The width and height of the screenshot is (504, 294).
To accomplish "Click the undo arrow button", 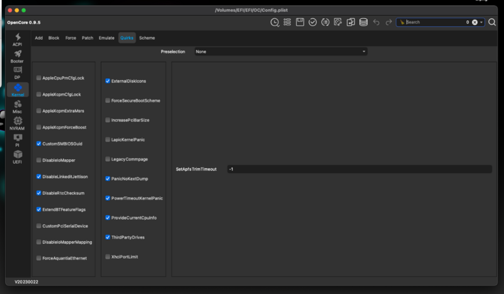I will [376, 22].
